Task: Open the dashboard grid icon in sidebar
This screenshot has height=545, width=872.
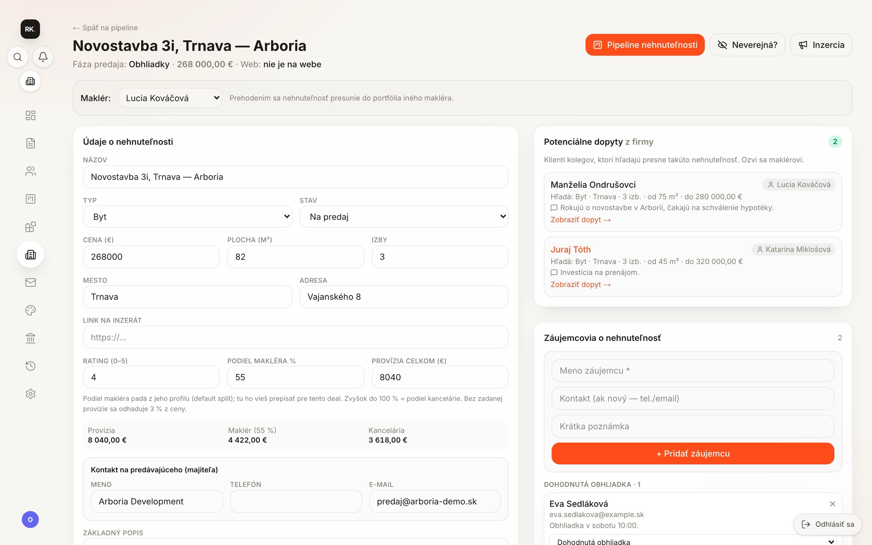Action: pos(31,115)
